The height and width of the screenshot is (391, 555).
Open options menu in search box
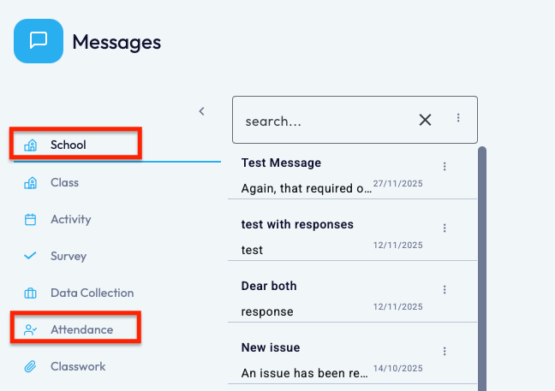458,118
